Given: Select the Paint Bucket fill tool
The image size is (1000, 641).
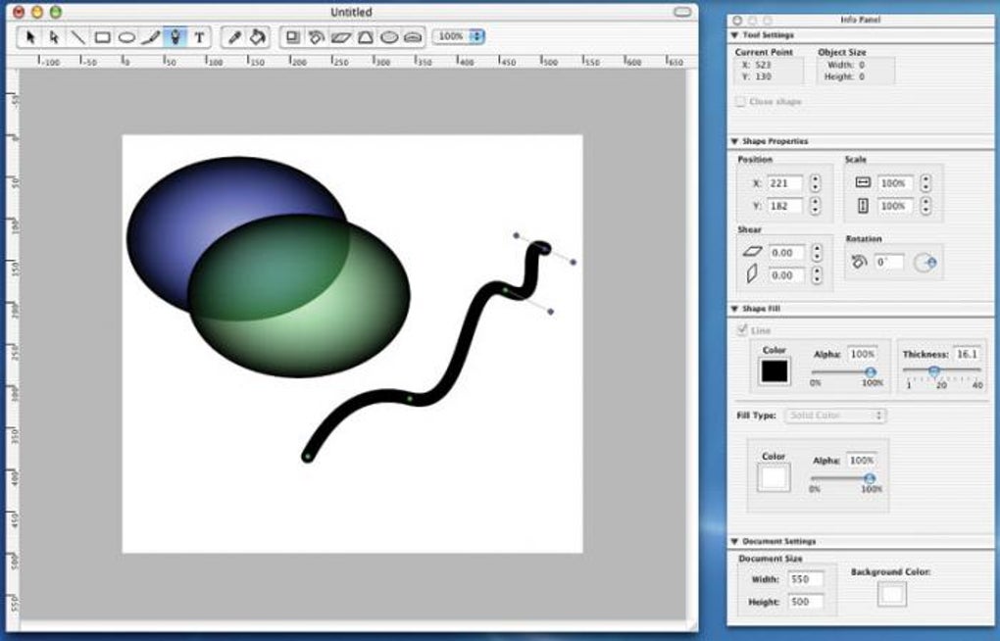Looking at the screenshot, I should tap(258, 37).
